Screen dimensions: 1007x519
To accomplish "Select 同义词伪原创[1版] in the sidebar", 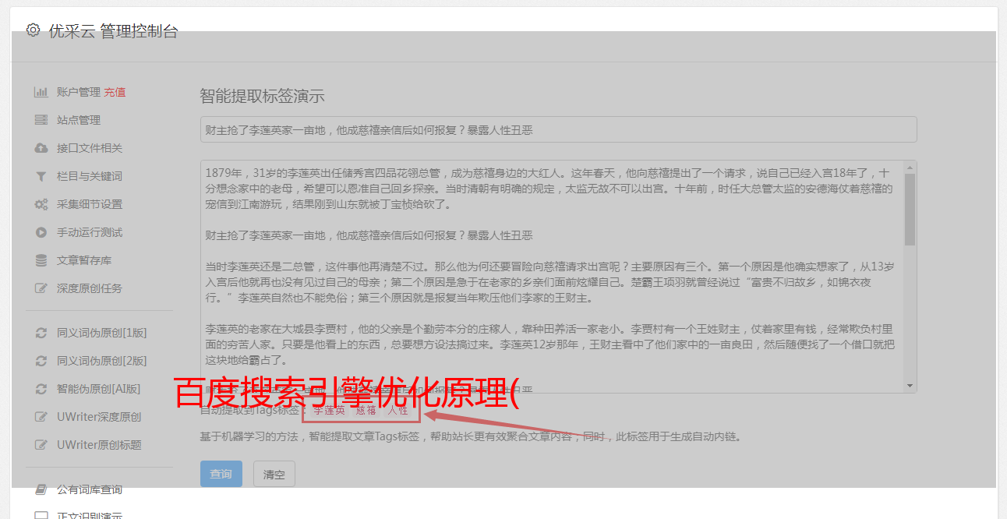I will (101, 333).
